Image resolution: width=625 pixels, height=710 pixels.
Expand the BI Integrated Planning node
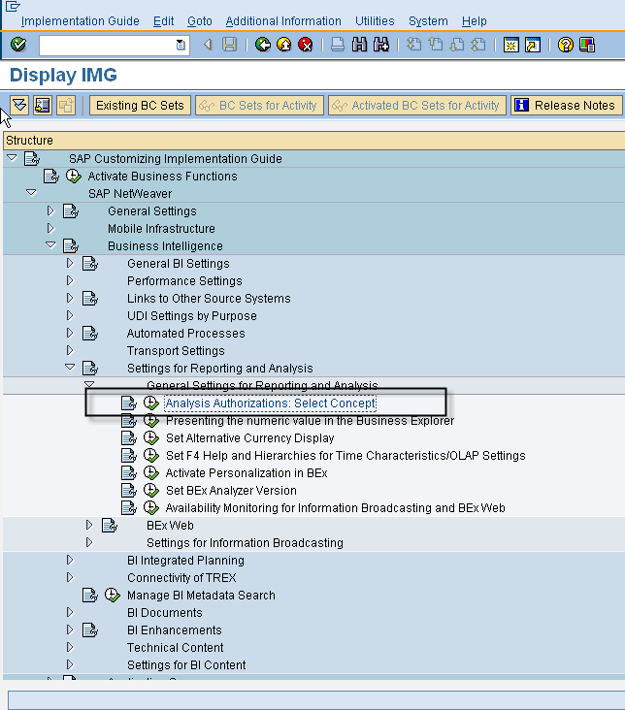pos(70,560)
